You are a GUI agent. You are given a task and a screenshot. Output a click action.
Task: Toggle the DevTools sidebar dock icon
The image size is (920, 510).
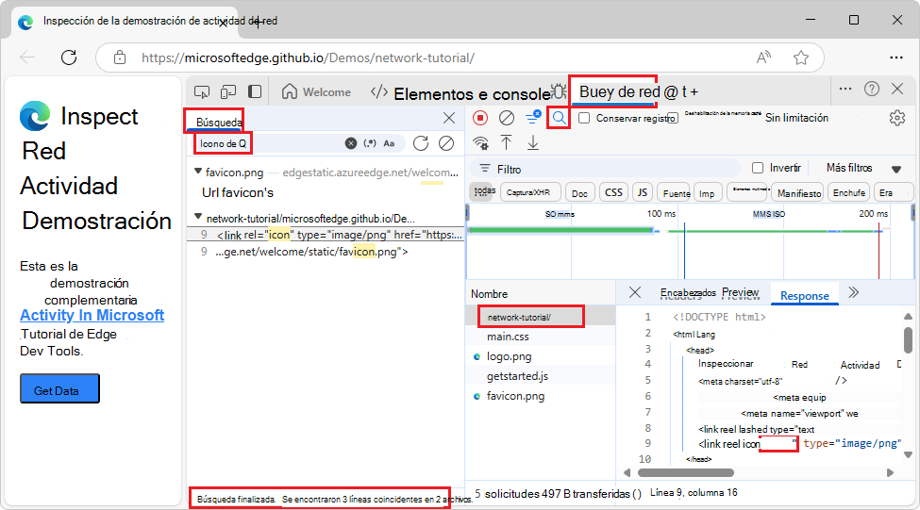pos(255,92)
